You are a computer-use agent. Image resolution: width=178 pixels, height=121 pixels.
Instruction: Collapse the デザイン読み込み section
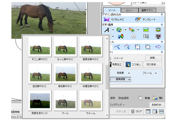pyautogui.click(x=162, y=14)
